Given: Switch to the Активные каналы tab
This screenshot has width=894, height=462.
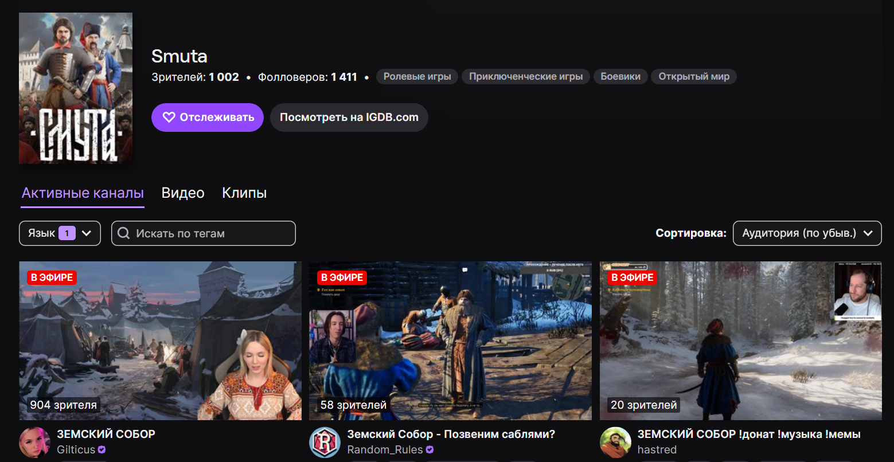Looking at the screenshot, I should [83, 193].
